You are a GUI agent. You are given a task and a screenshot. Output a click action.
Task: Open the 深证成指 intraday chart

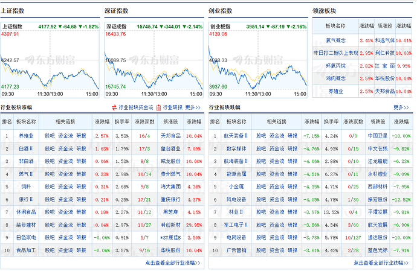click(x=154, y=60)
